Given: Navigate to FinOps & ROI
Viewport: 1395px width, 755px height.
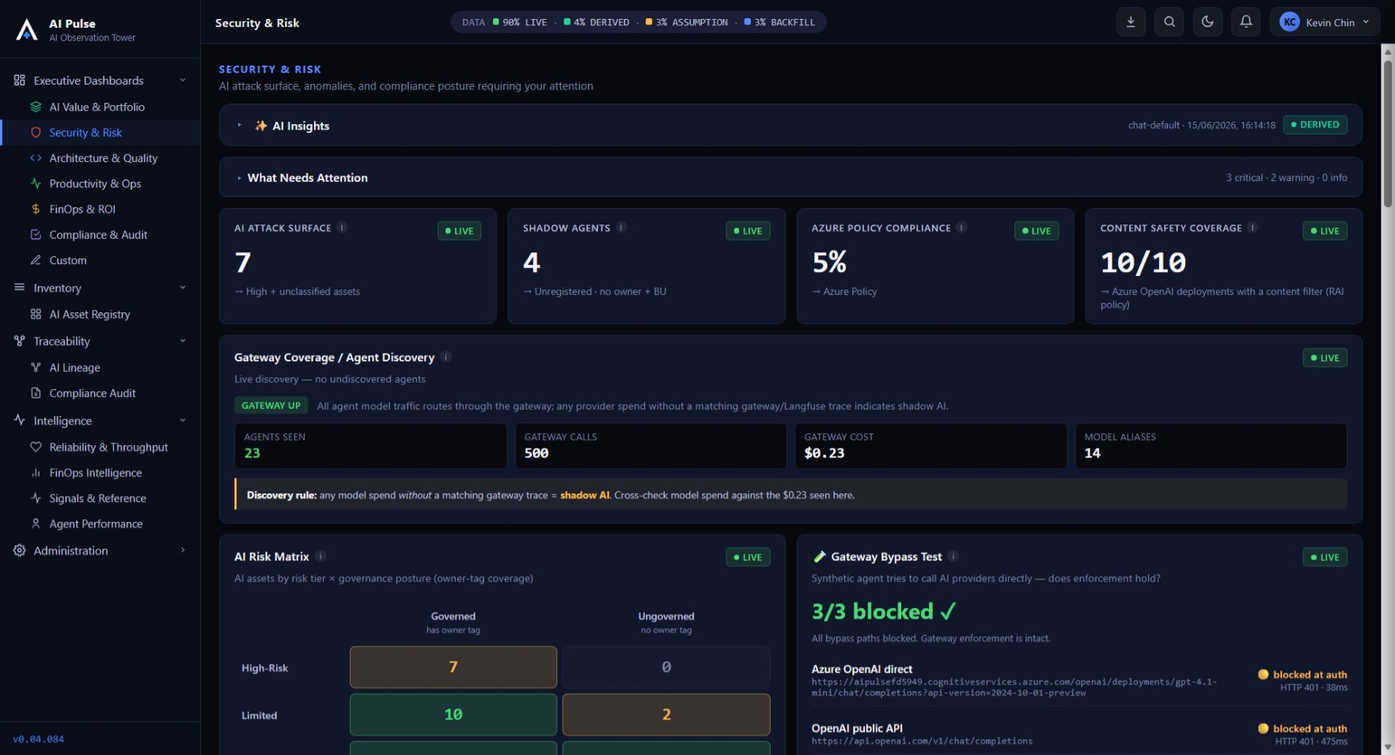Looking at the screenshot, I should (x=82, y=210).
